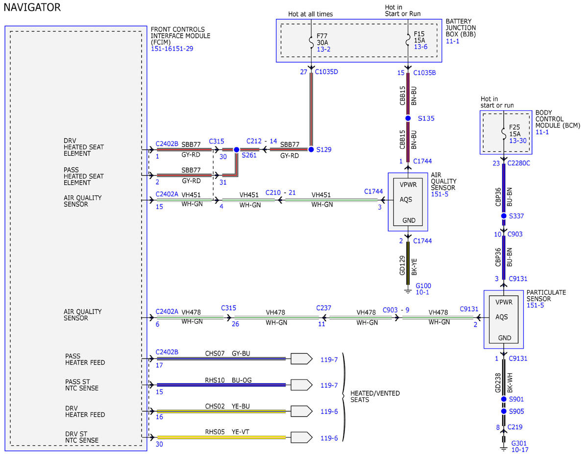Image resolution: width=588 pixels, height=454 pixels.
Task: Click the off-page arrow for CHS07 GY-BU
Action: 301,359
